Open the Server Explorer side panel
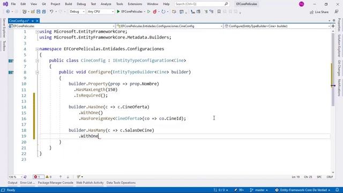 pos(4,28)
